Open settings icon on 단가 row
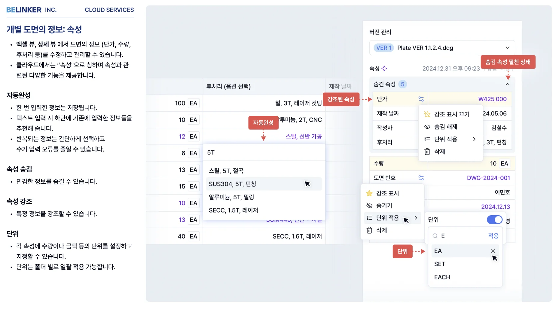This screenshot has height=309, width=559. 421,99
